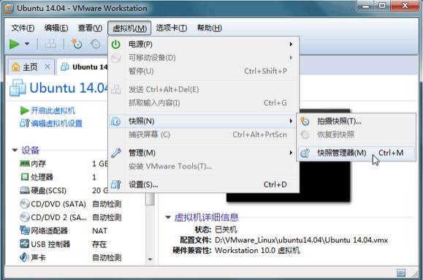The height and width of the screenshot is (280, 423).
Task: Open the 查看(V) menu
Action: pyautogui.click(x=90, y=28)
